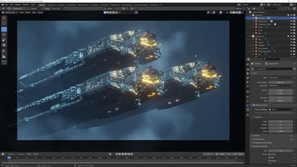The height and width of the screenshot is (167, 297).
Task: Select the Transform tool in the left toolbar
Action: tap(4, 45)
